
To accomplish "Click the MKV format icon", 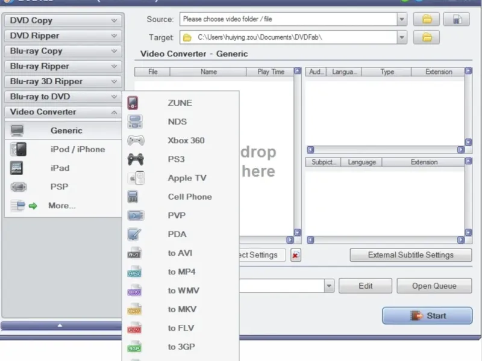I will [x=134, y=310].
